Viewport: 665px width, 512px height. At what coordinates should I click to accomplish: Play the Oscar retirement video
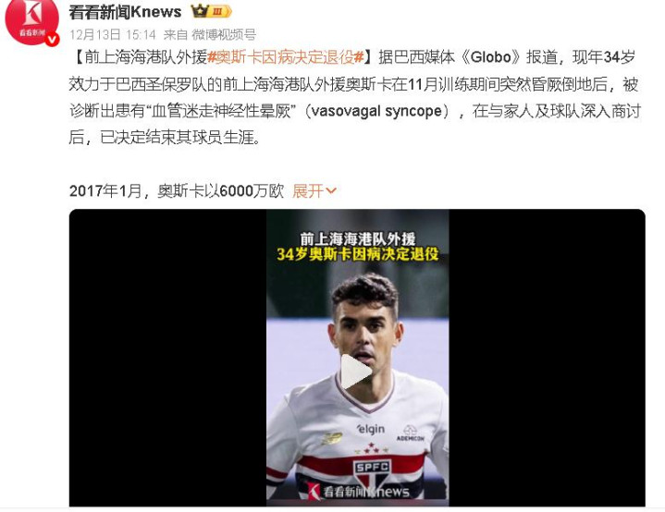[x=356, y=372]
